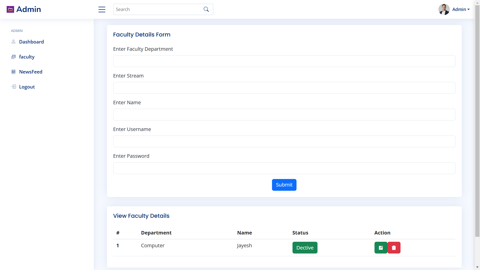Click the search magnifier icon

pyautogui.click(x=206, y=9)
